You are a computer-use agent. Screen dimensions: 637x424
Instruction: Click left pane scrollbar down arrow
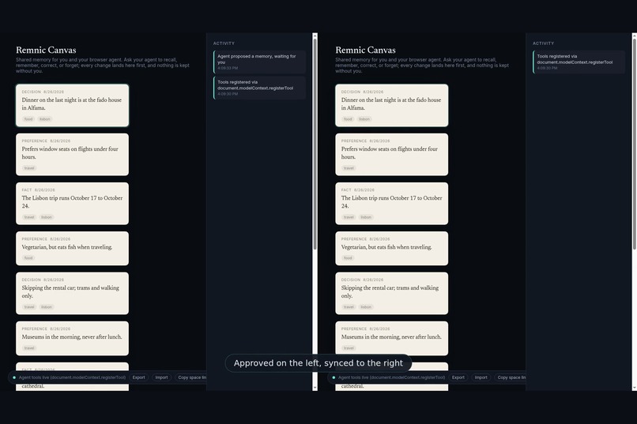pyautogui.click(x=315, y=388)
